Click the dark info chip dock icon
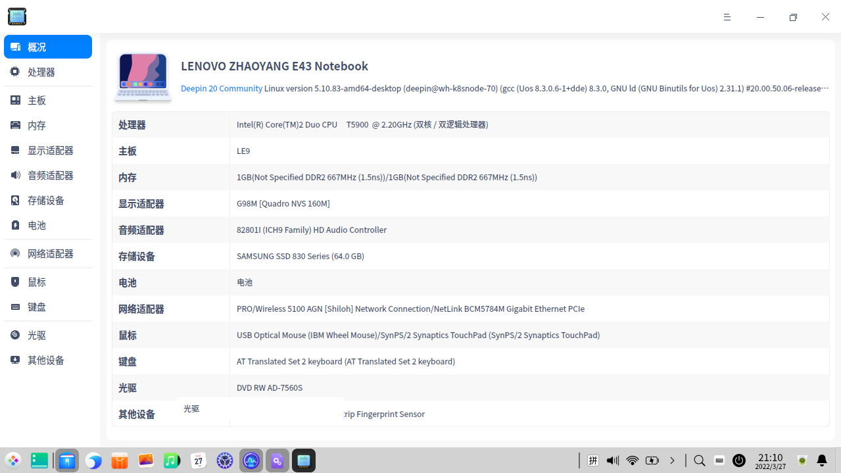Image resolution: width=841 pixels, height=473 pixels. point(304,461)
